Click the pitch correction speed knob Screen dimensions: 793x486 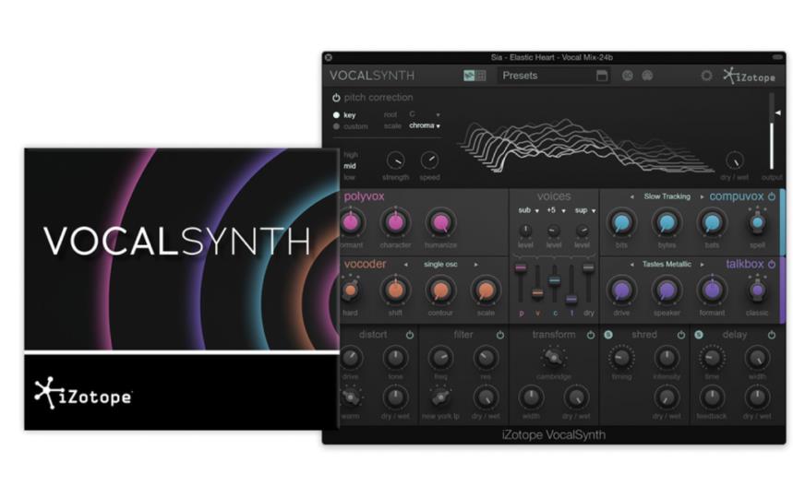pos(429,160)
